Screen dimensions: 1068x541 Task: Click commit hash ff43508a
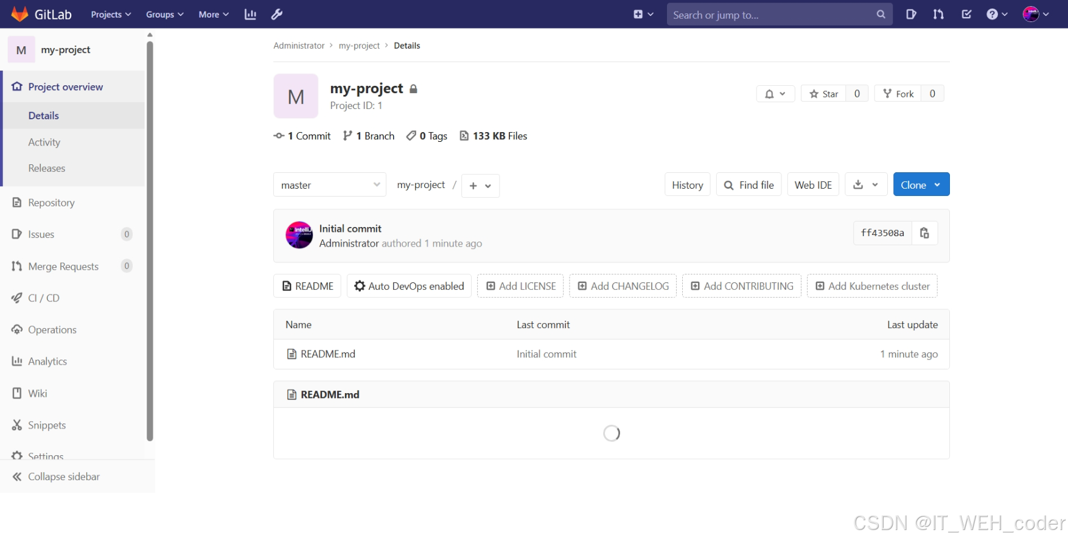(x=882, y=233)
